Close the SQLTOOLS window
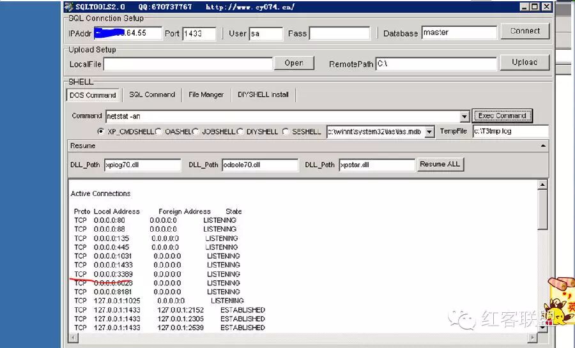 coord(546,6)
